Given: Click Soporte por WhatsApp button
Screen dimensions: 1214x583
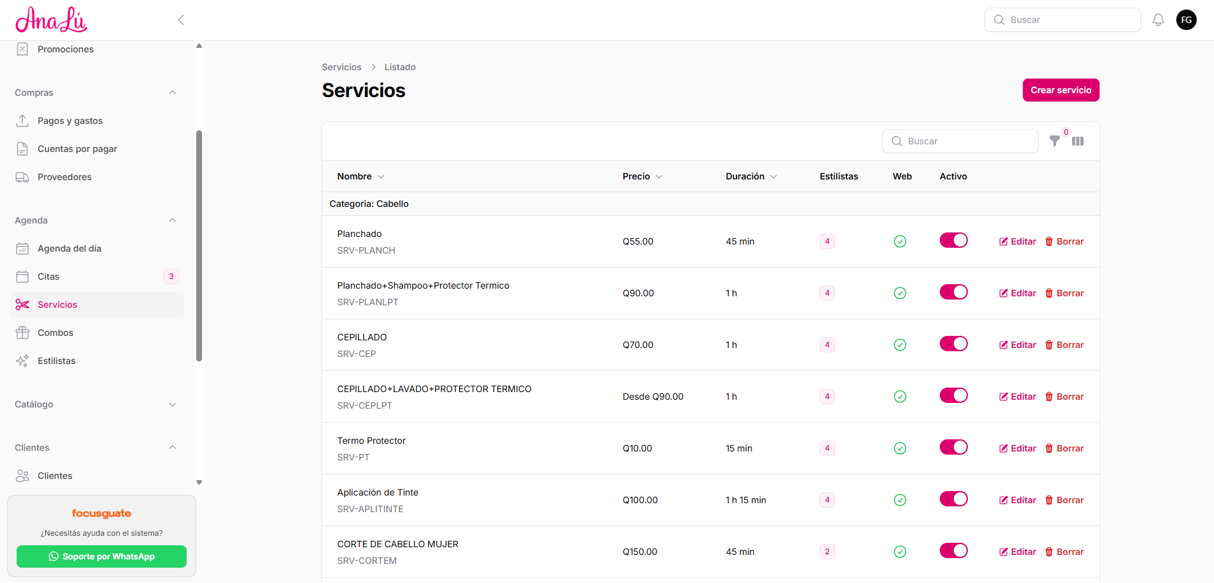Looking at the screenshot, I should (102, 556).
